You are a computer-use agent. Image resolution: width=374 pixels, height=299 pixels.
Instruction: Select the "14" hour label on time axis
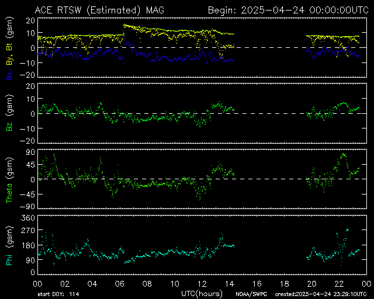click(x=230, y=284)
